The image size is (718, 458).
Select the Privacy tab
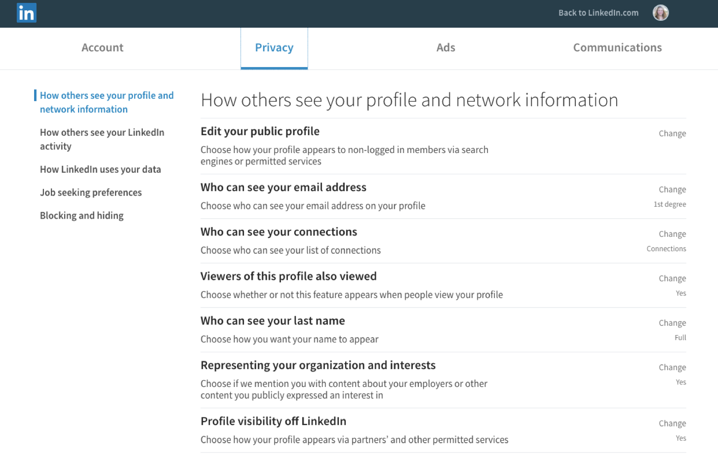(274, 48)
